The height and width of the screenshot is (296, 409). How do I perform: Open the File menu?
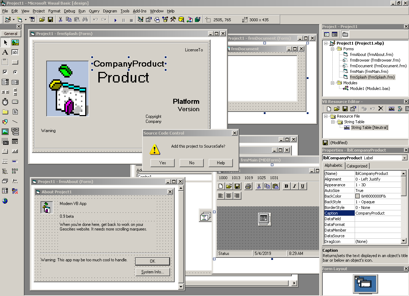(5, 11)
